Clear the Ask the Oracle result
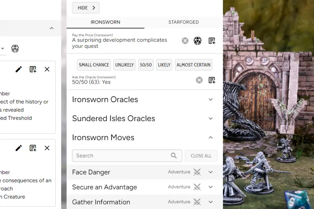Viewport: 314px width, 209px height. tap(199, 80)
